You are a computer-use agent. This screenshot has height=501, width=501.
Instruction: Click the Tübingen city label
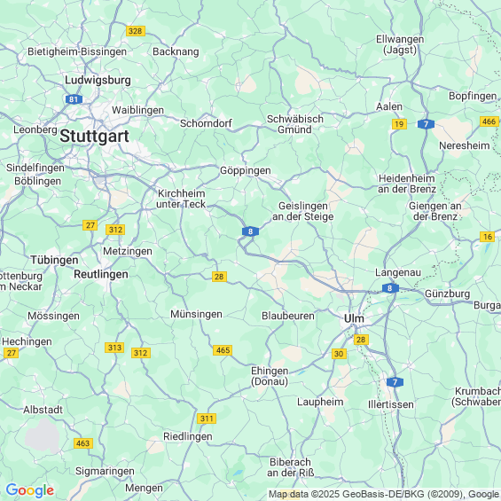(54, 260)
